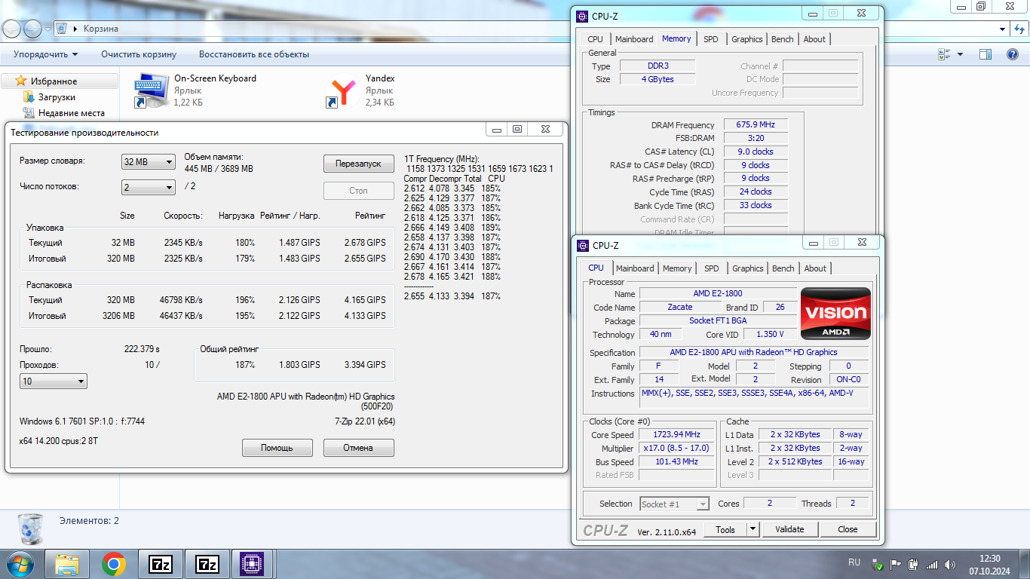
Task: Click the Корзина address bar path
Action: (101, 29)
